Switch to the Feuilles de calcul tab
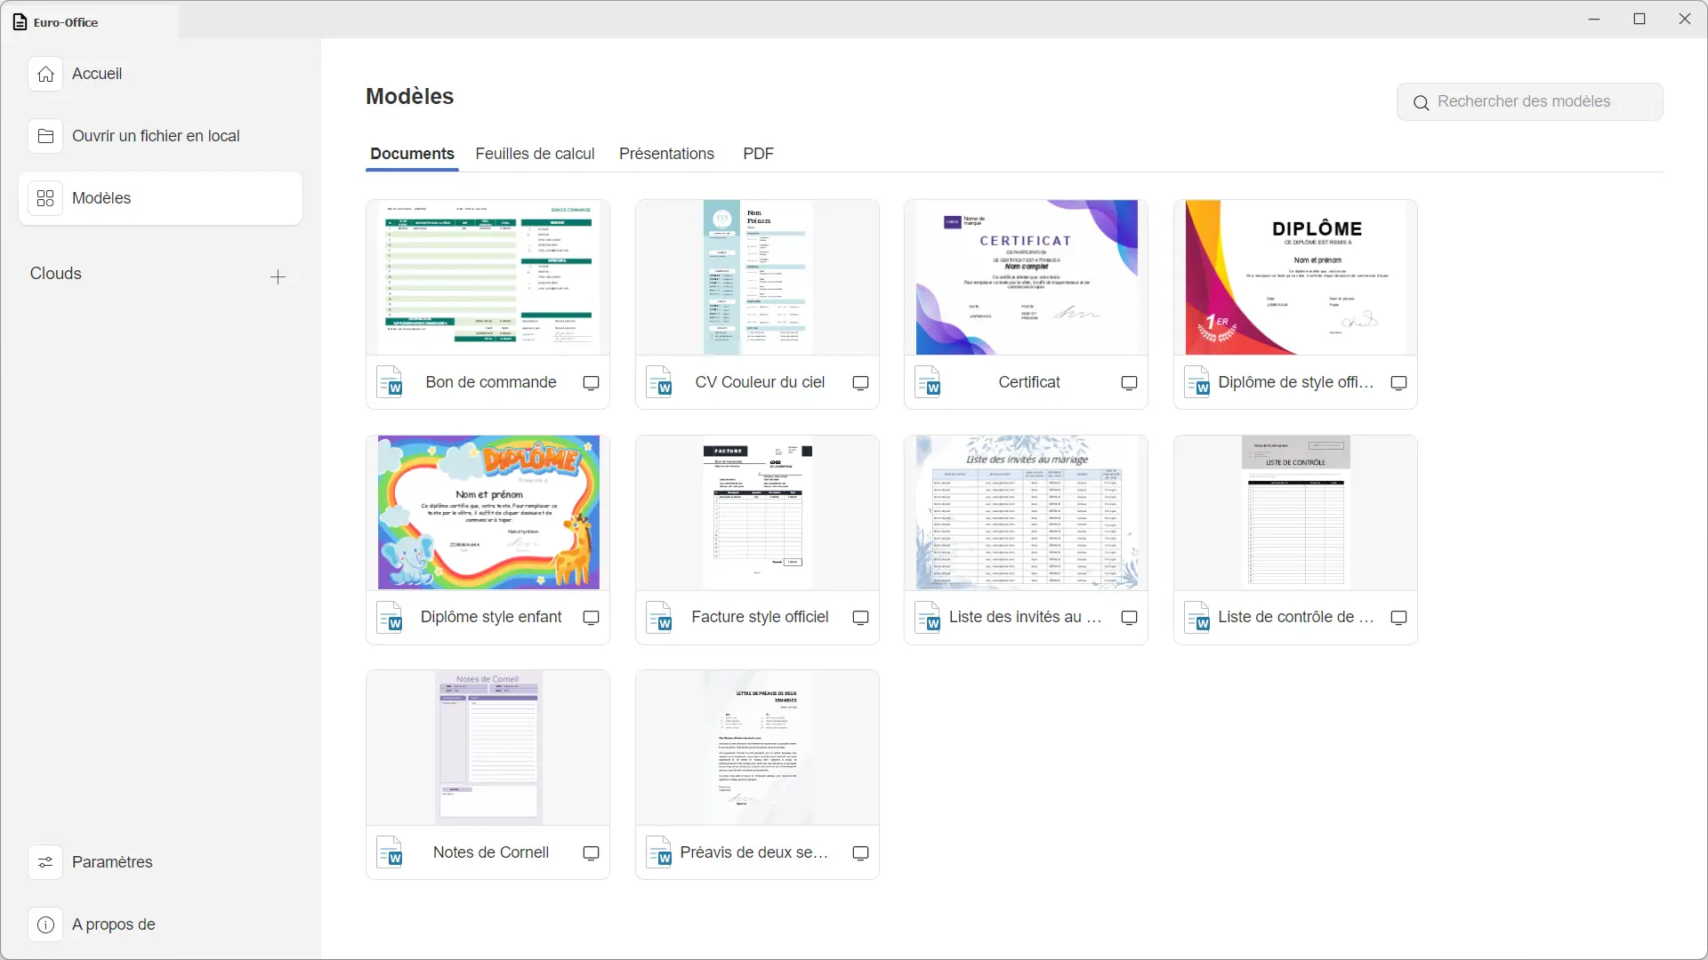Image resolution: width=1708 pixels, height=960 pixels. [535, 154]
